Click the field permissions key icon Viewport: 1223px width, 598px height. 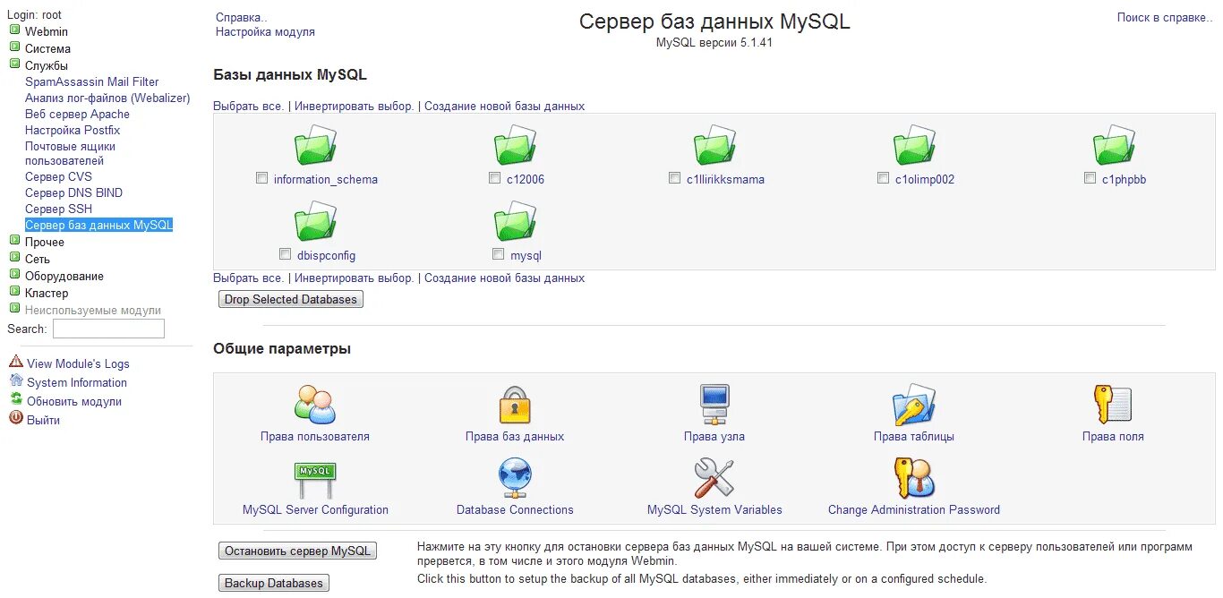1113,405
